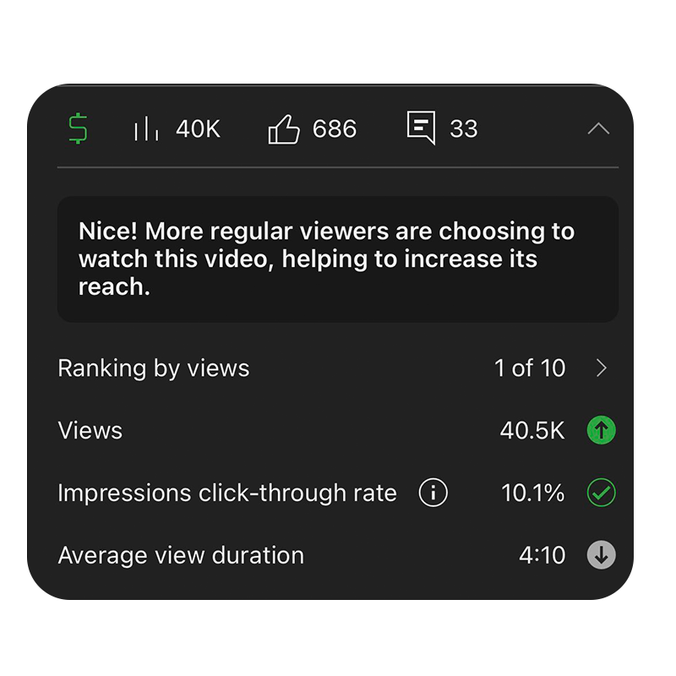Collapse the analytics card with the chevron
Image resolution: width=676 pixels, height=676 pixels.
598,128
